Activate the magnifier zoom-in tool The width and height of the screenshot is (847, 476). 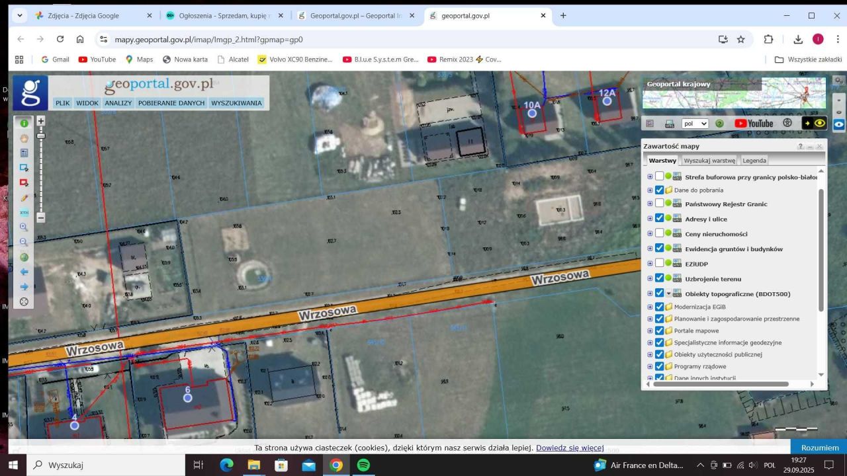24,227
